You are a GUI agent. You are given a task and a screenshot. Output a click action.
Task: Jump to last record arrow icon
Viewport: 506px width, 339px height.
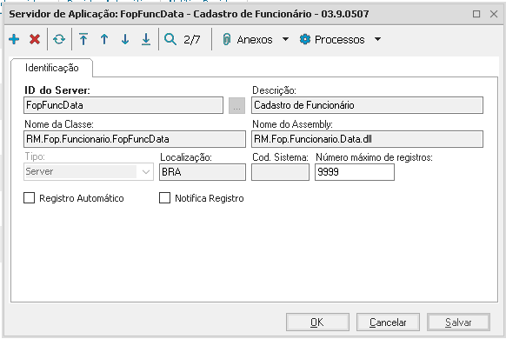pyautogui.click(x=146, y=39)
